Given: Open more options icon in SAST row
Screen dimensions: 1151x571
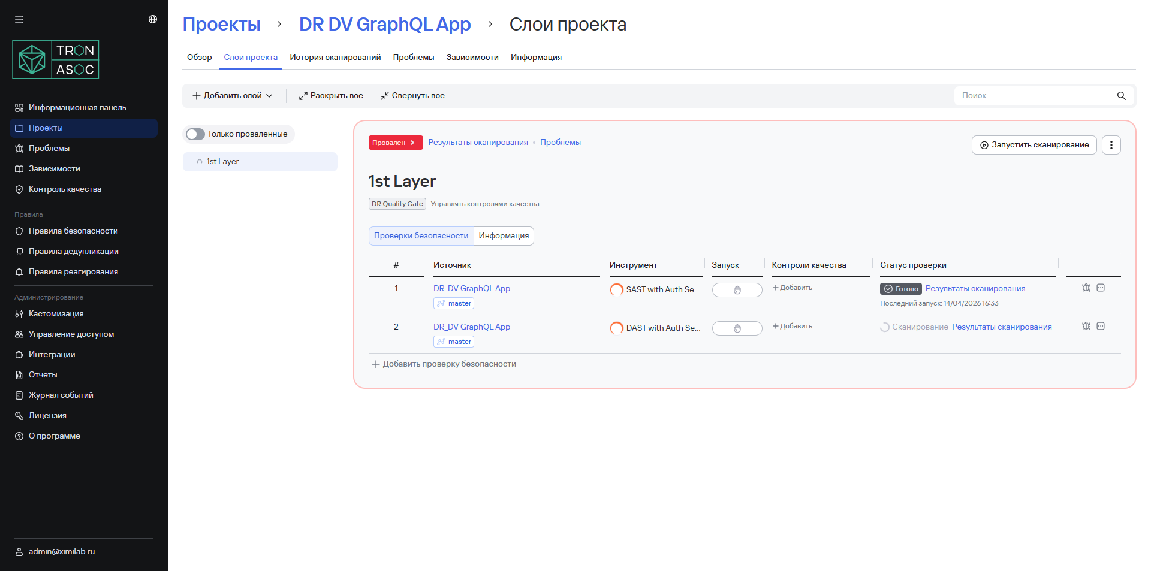Looking at the screenshot, I should (1101, 288).
